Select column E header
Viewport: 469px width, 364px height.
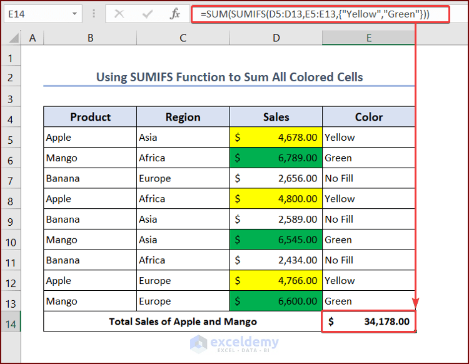pyautogui.click(x=368, y=38)
